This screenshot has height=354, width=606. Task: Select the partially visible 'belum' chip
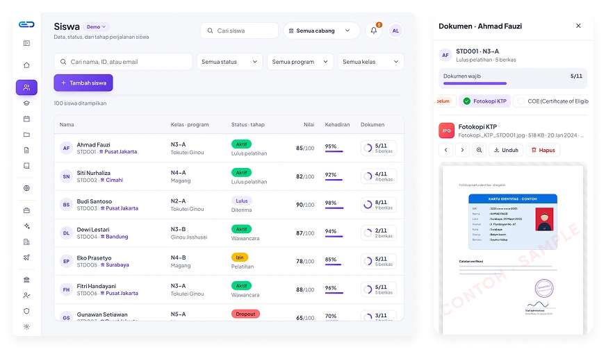click(x=445, y=101)
